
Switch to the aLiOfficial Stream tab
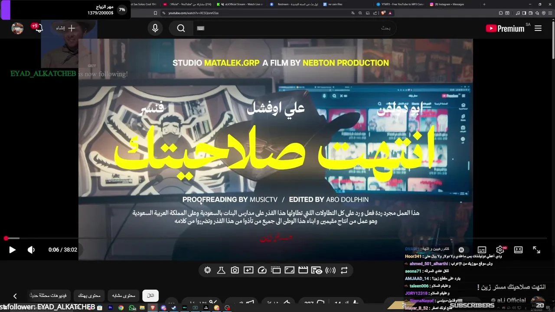click(241, 4)
